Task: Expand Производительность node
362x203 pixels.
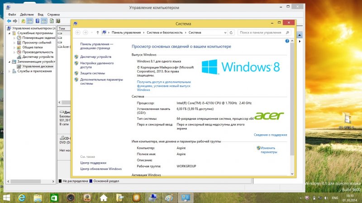Action: point(14,52)
